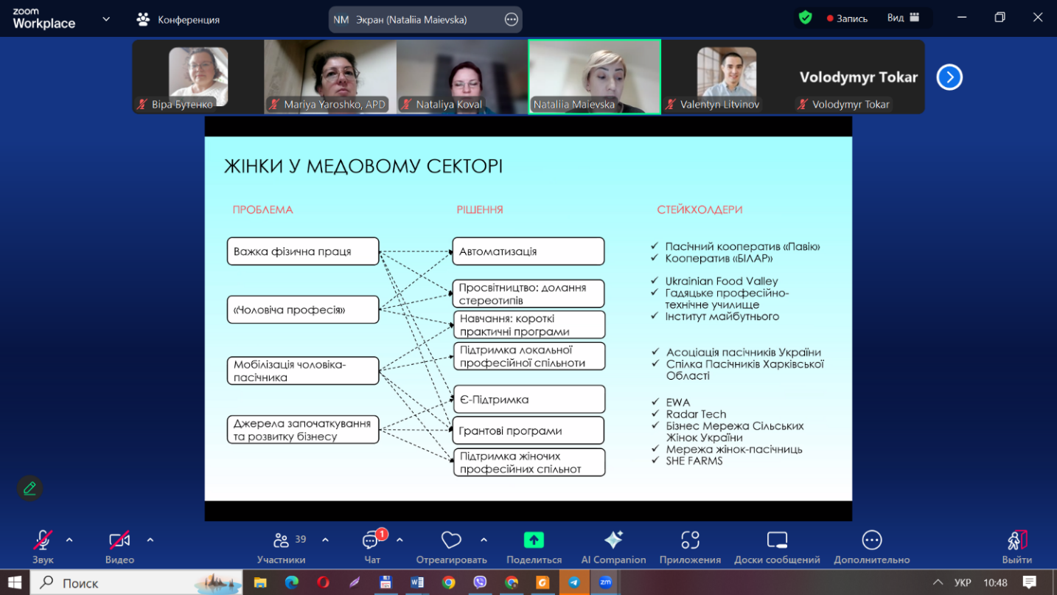Click СТЕЙКХОЛДЕРИ heading on slide
Screen dimensions: 1057x595
[700, 209]
